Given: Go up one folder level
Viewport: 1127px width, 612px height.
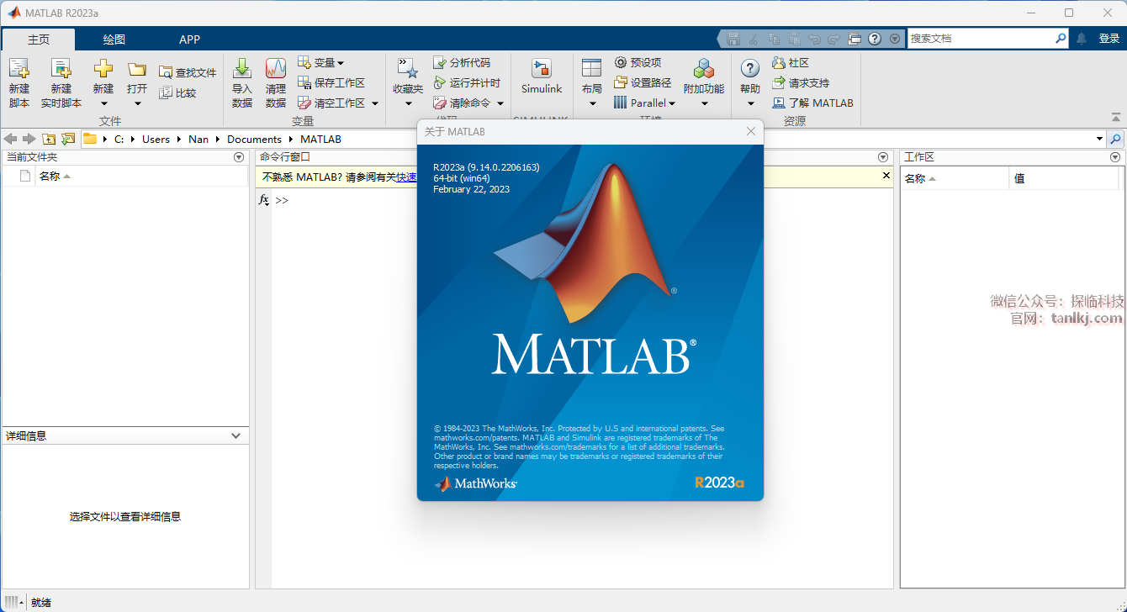Looking at the screenshot, I should pos(49,139).
